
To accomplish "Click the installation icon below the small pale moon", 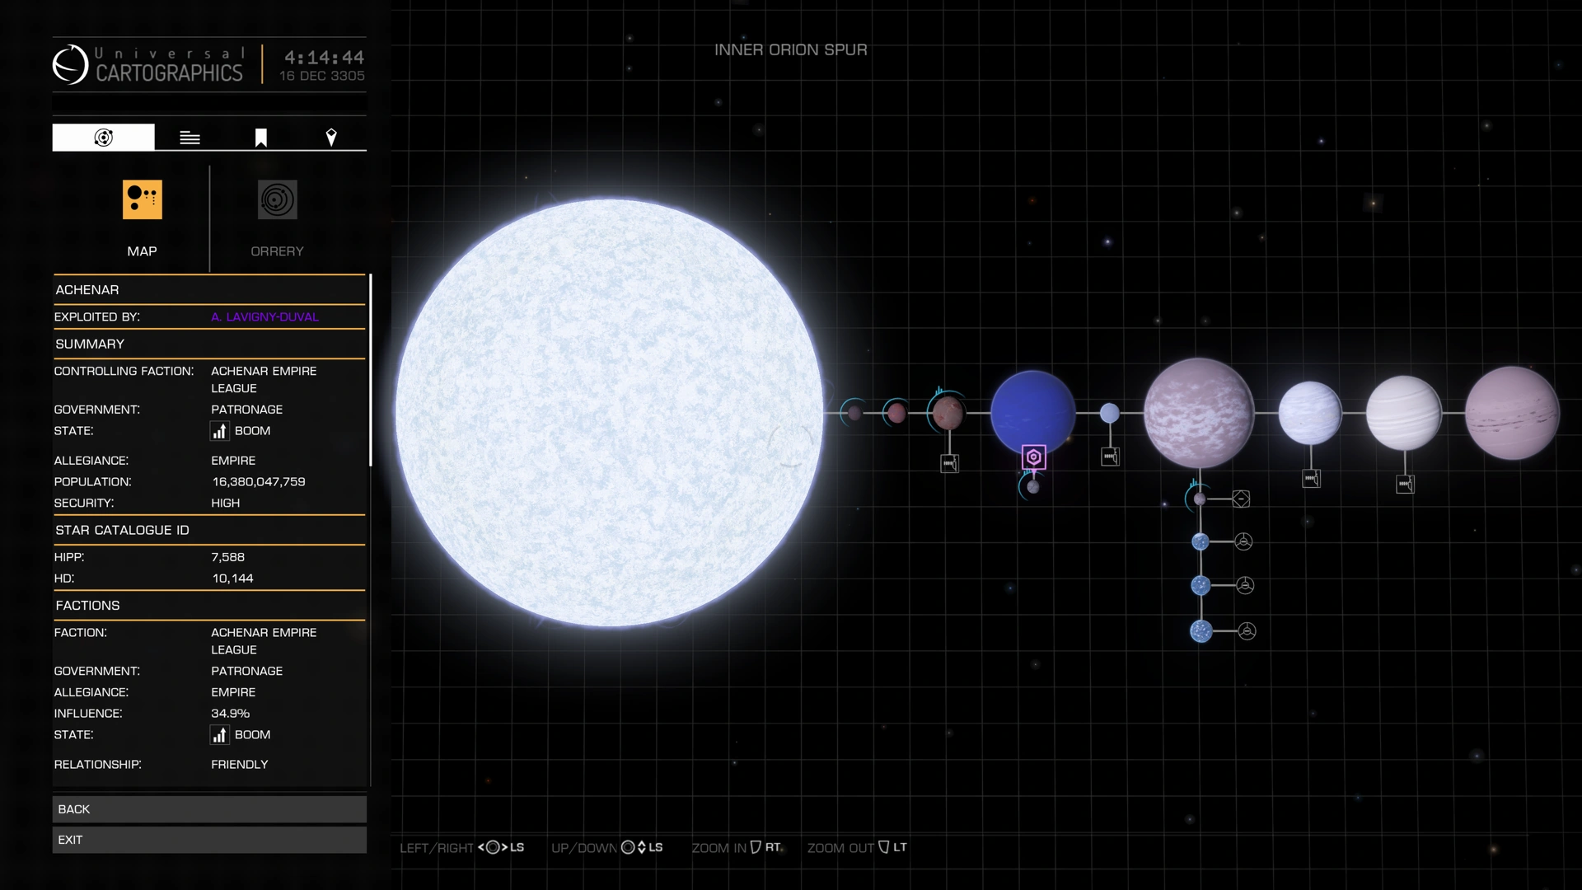I will (x=1110, y=457).
